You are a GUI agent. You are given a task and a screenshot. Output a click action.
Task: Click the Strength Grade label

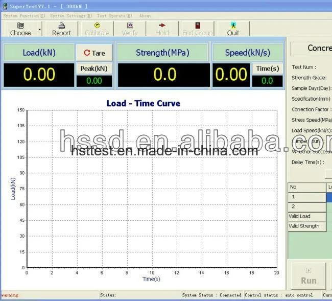pyautogui.click(x=309, y=78)
